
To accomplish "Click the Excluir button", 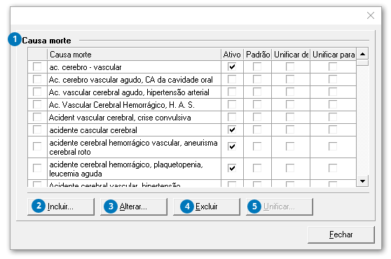I will tap(207, 206).
